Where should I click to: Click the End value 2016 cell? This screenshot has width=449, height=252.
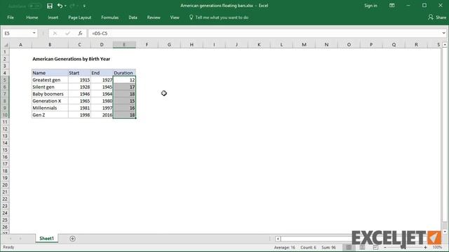point(102,115)
